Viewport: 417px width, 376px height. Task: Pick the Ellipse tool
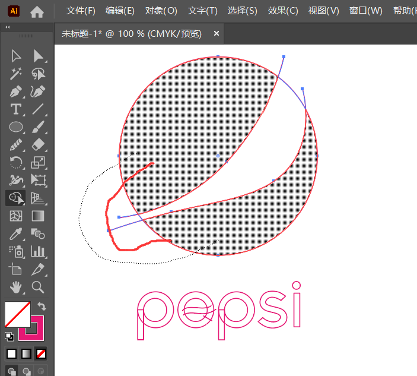pyautogui.click(x=16, y=127)
